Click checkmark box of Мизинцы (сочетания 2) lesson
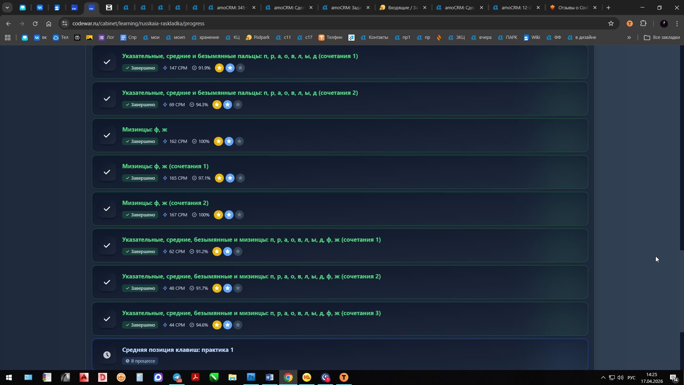The width and height of the screenshot is (684, 385). [107, 209]
